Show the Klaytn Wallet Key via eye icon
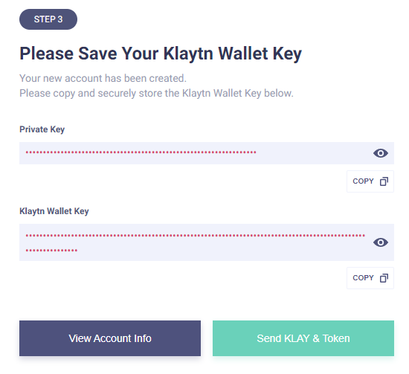Screen dimensions: 409x374 coord(381,242)
